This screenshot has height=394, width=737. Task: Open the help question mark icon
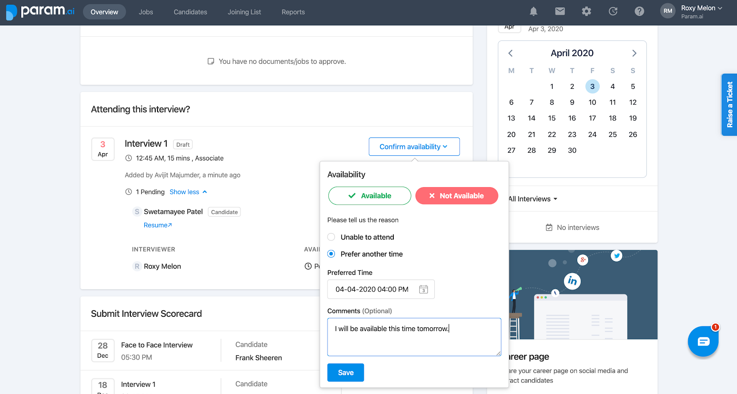[x=639, y=11]
